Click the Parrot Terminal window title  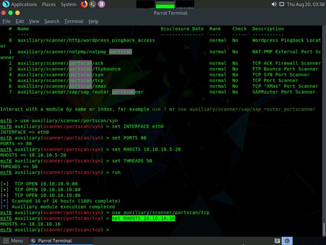pos(171,13)
